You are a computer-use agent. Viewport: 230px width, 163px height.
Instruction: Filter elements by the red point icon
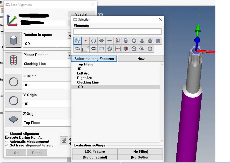click(86, 40)
